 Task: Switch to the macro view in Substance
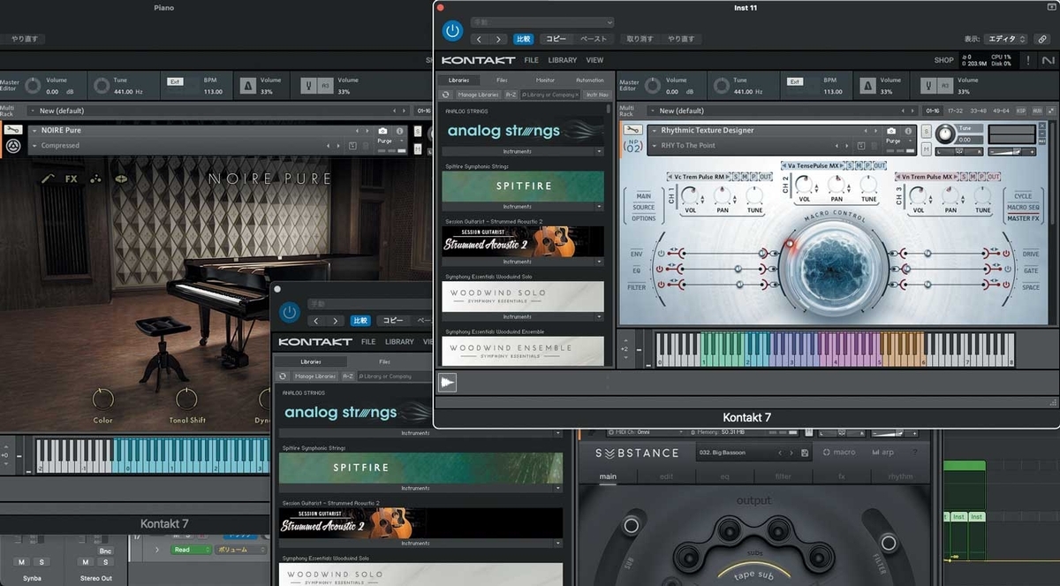[839, 453]
